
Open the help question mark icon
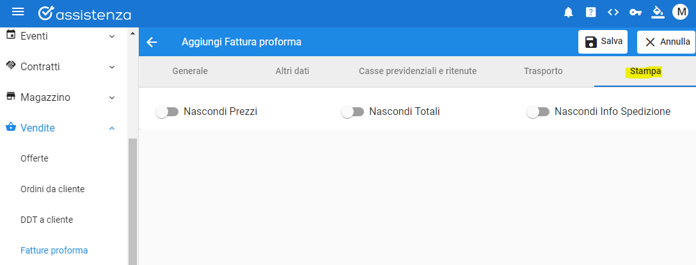591,12
